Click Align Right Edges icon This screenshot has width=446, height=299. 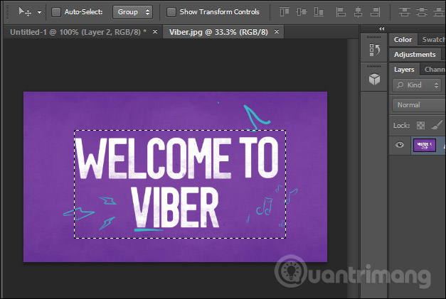[x=376, y=12]
